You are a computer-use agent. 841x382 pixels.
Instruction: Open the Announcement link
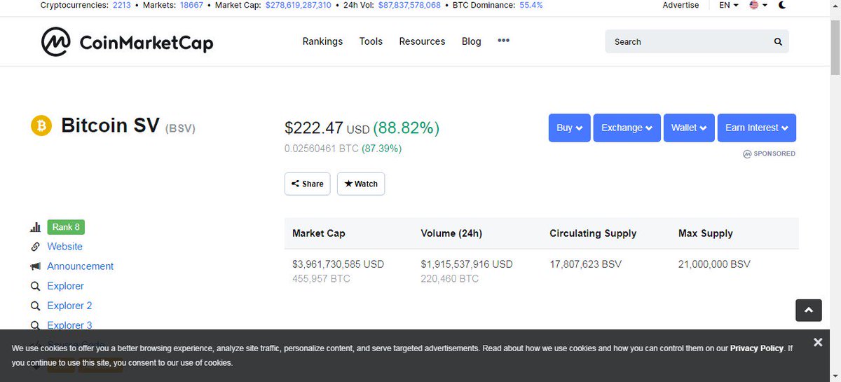pyautogui.click(x=80, y=266)
